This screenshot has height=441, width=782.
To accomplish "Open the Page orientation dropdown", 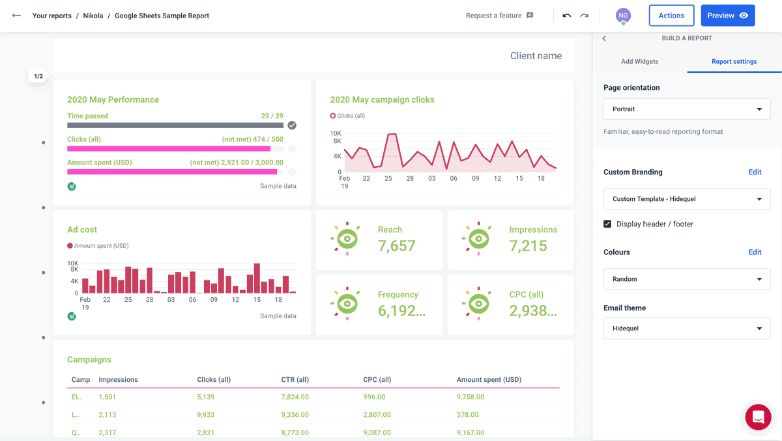I will click(x=686, y=109).
